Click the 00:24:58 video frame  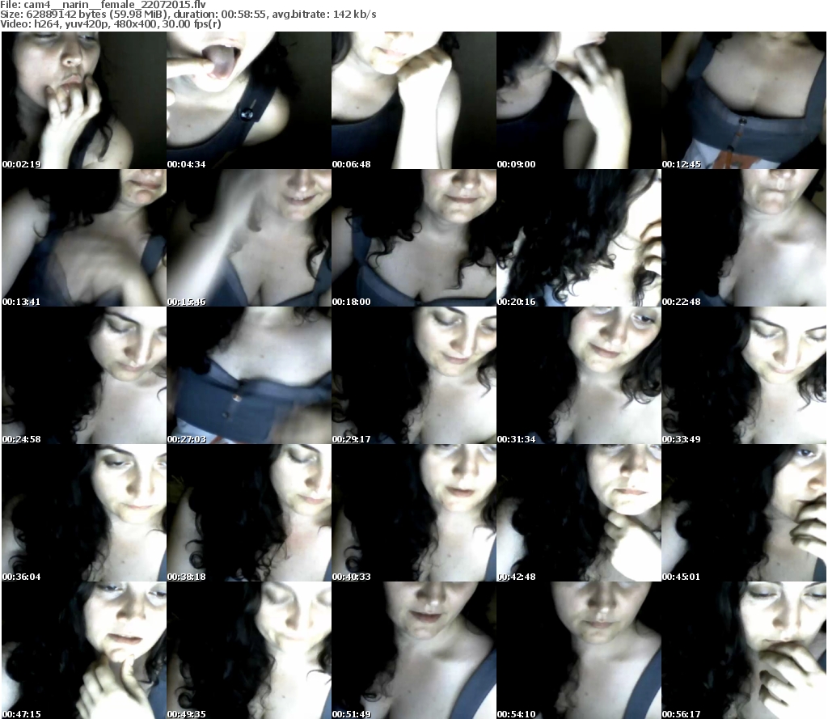84,375
